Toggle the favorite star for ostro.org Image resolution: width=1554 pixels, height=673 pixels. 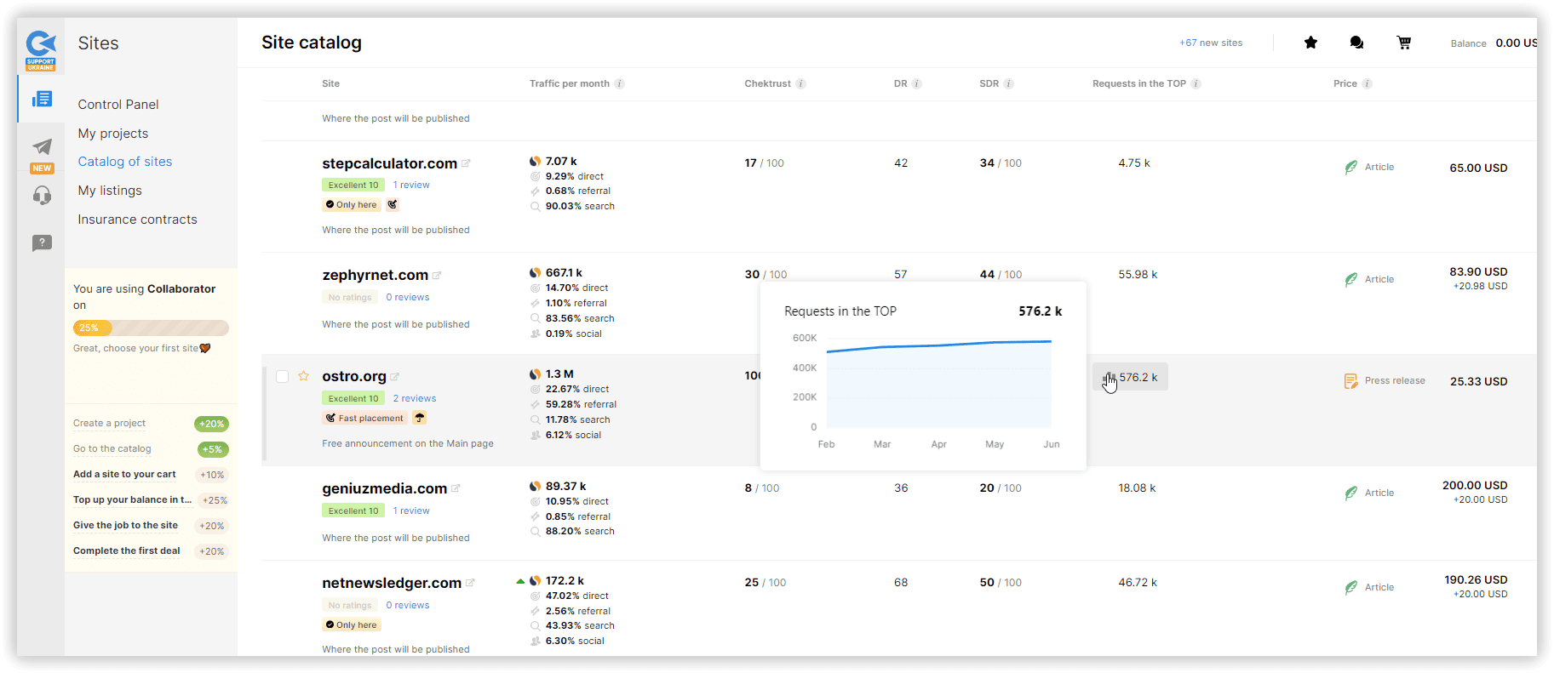304,376
